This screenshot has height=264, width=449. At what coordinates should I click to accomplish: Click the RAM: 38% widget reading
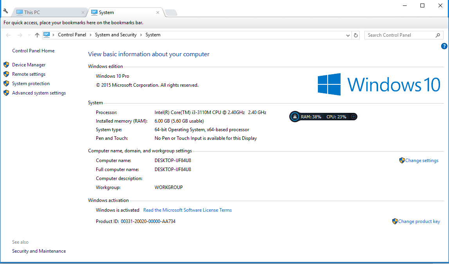tap(311, 117)
